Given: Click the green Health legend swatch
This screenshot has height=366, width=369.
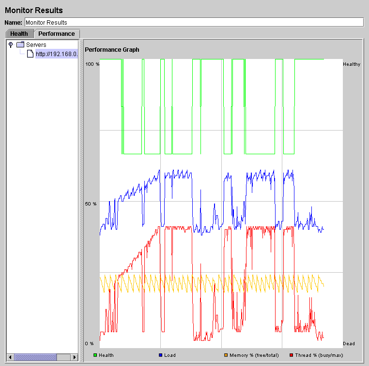Looking at the screenshot, I should [95, 355].
